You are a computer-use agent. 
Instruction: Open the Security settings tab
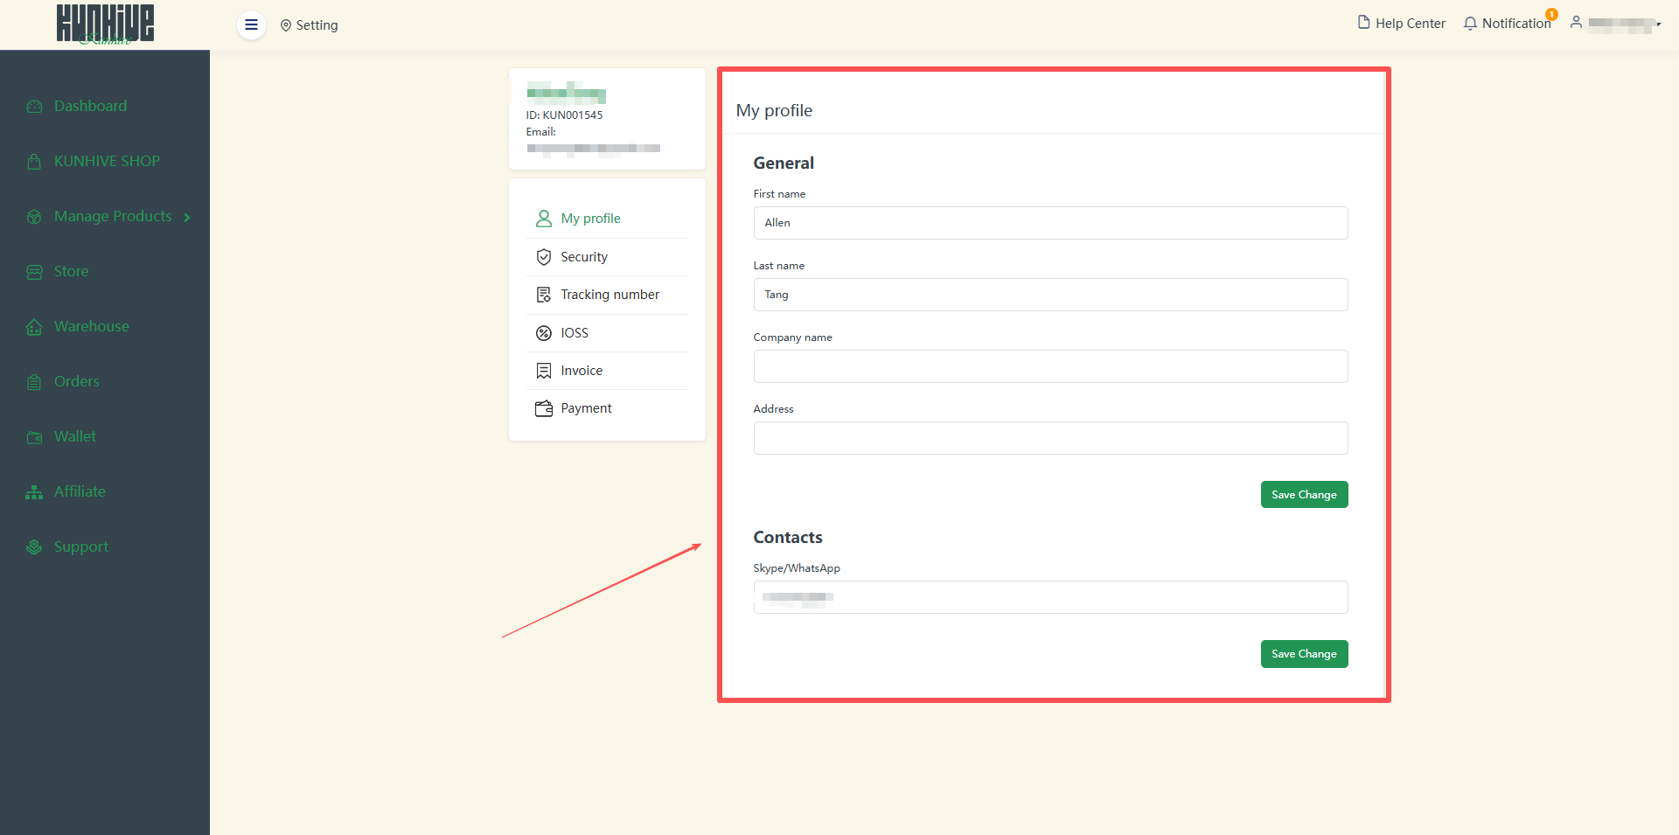click(x=583, y=257)
